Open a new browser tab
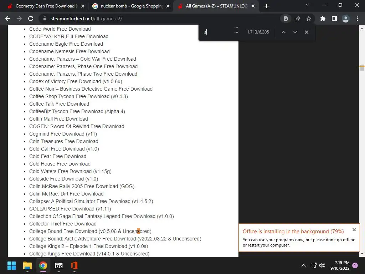The width and height of the screenshot is (365, 274). click(267, 6)
